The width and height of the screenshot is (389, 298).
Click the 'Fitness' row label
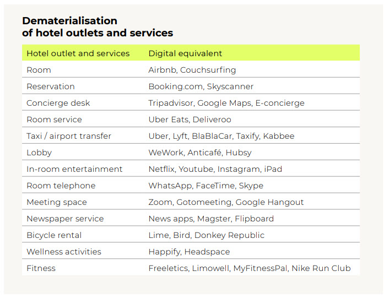coord(41,268)
